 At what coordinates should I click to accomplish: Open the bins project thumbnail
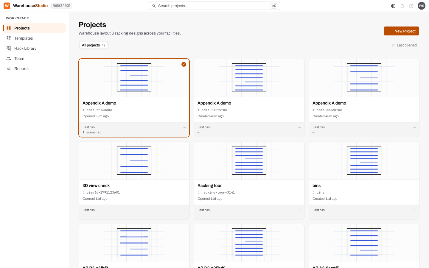364,161
